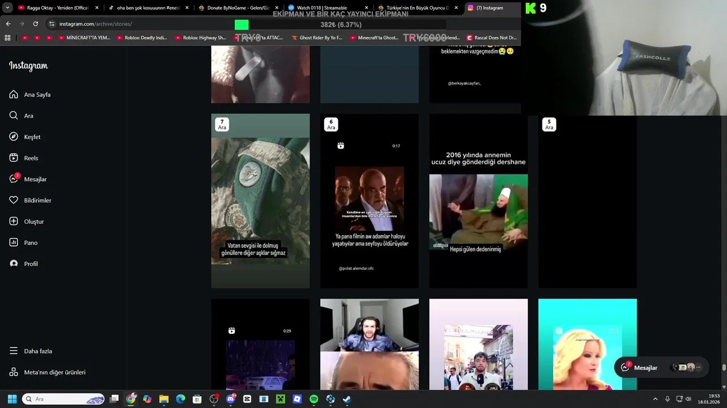
Task: Click the browser forward arrow
Action: pos(22,24)
